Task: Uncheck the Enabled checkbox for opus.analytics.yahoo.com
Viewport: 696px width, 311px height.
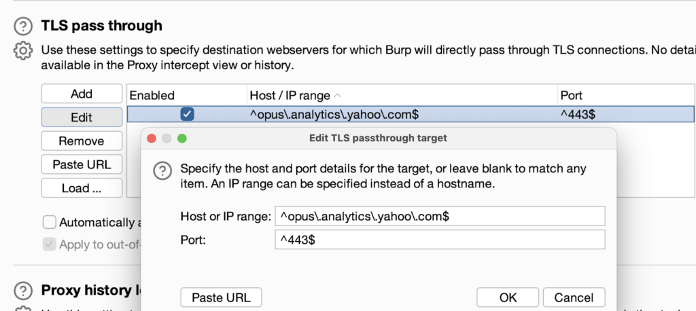Action: tap(187, 115)
